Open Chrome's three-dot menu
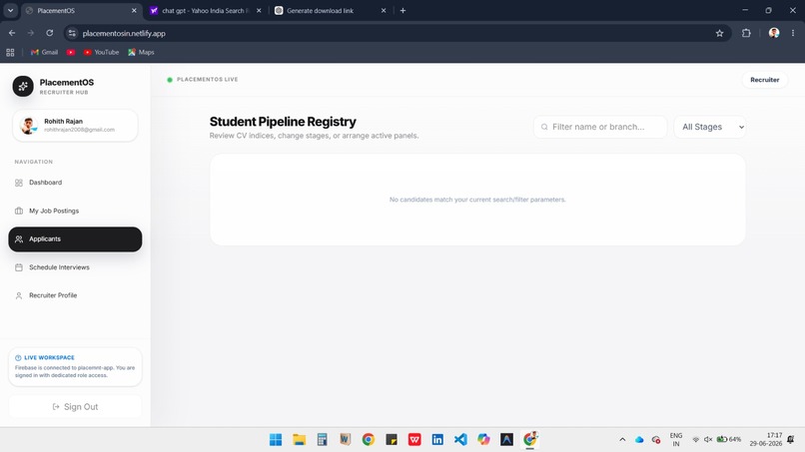 (x=793, y=33)
